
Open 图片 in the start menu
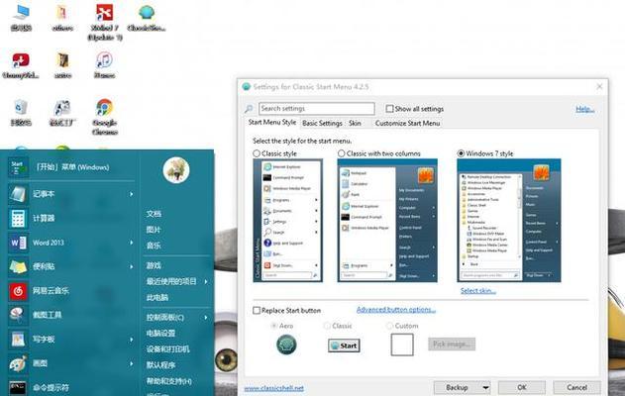pos(154,230)
